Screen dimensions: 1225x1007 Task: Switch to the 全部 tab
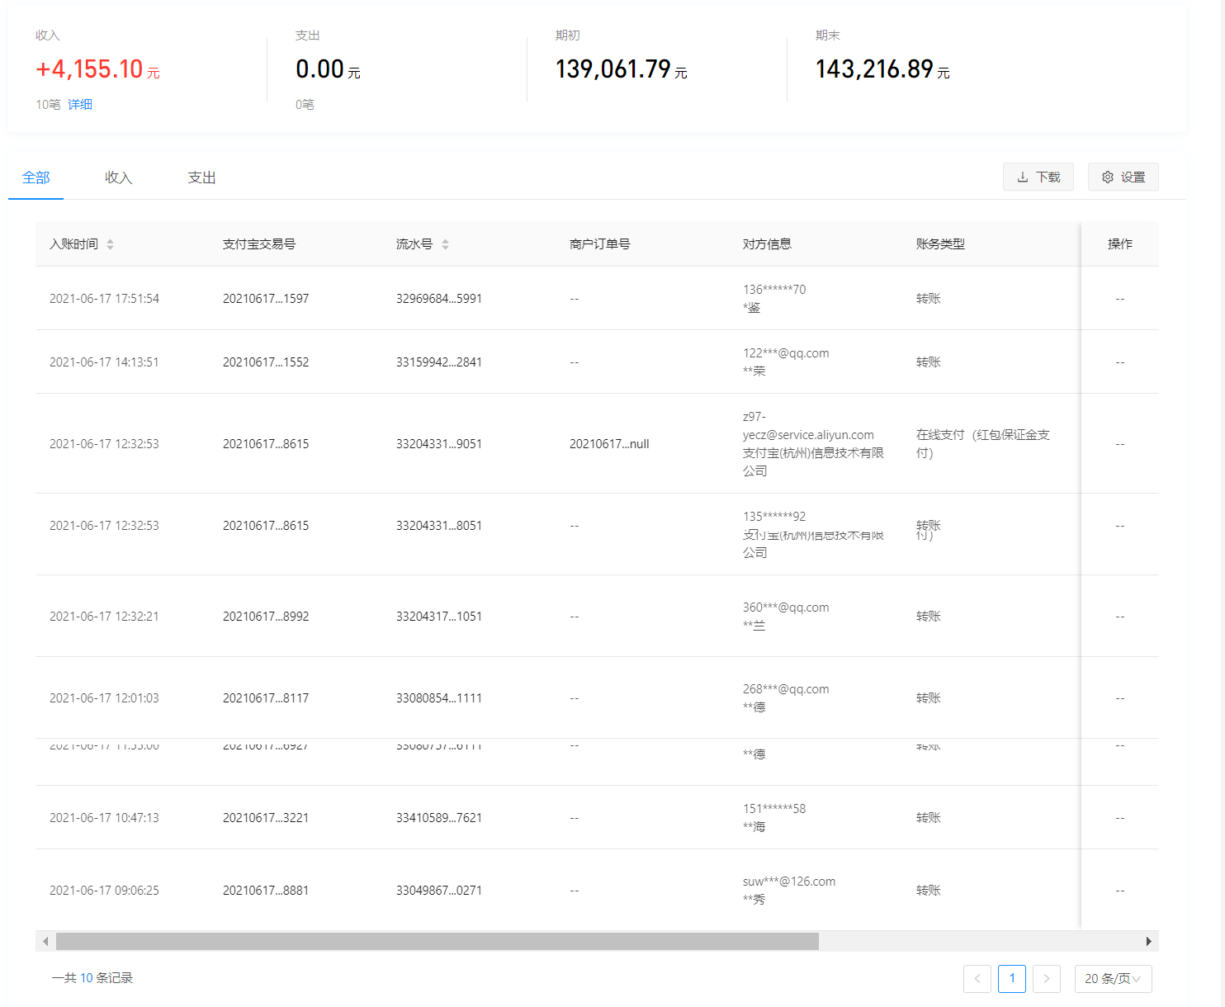[x=35, y=178]
